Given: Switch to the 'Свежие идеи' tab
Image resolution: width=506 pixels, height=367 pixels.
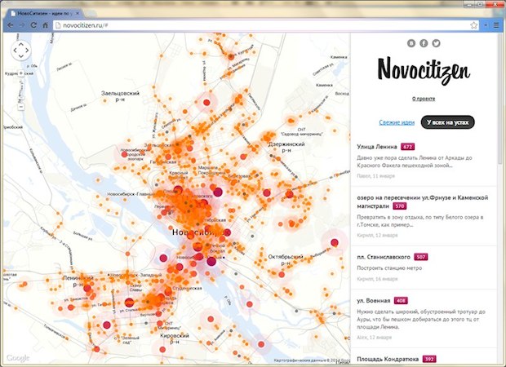Looking at the screenshot, I should [397, 122].
